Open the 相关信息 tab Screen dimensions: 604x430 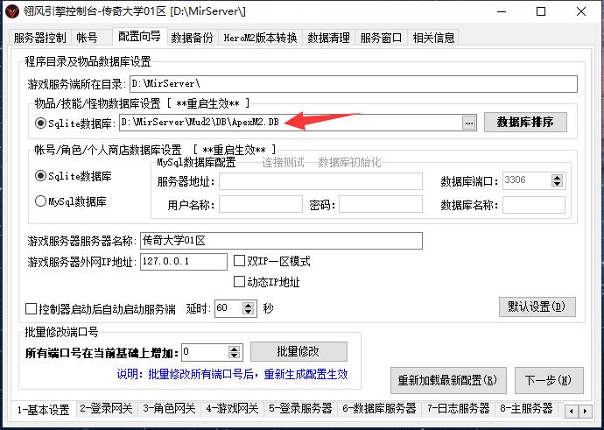(x=433, y=38)
